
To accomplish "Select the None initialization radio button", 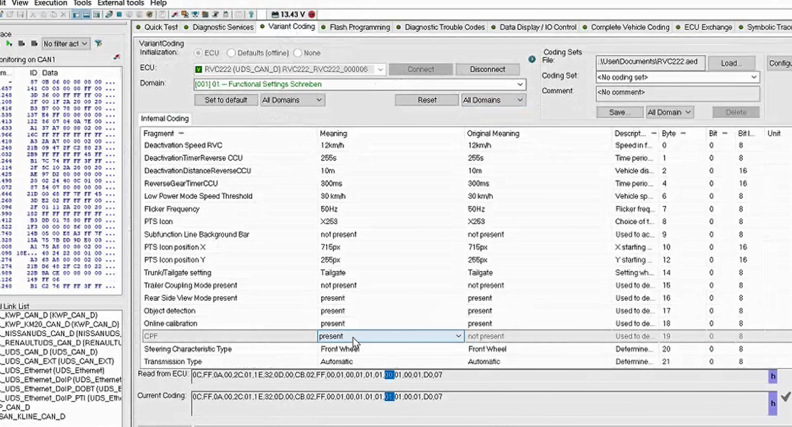I will pos(298,53).
